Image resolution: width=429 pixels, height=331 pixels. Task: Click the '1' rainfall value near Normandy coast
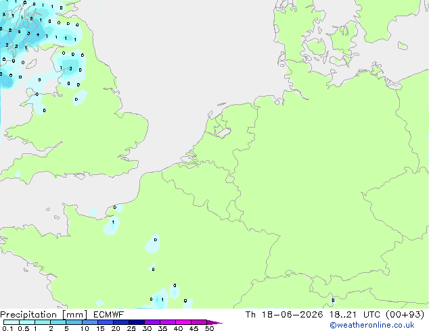(113, 222)
